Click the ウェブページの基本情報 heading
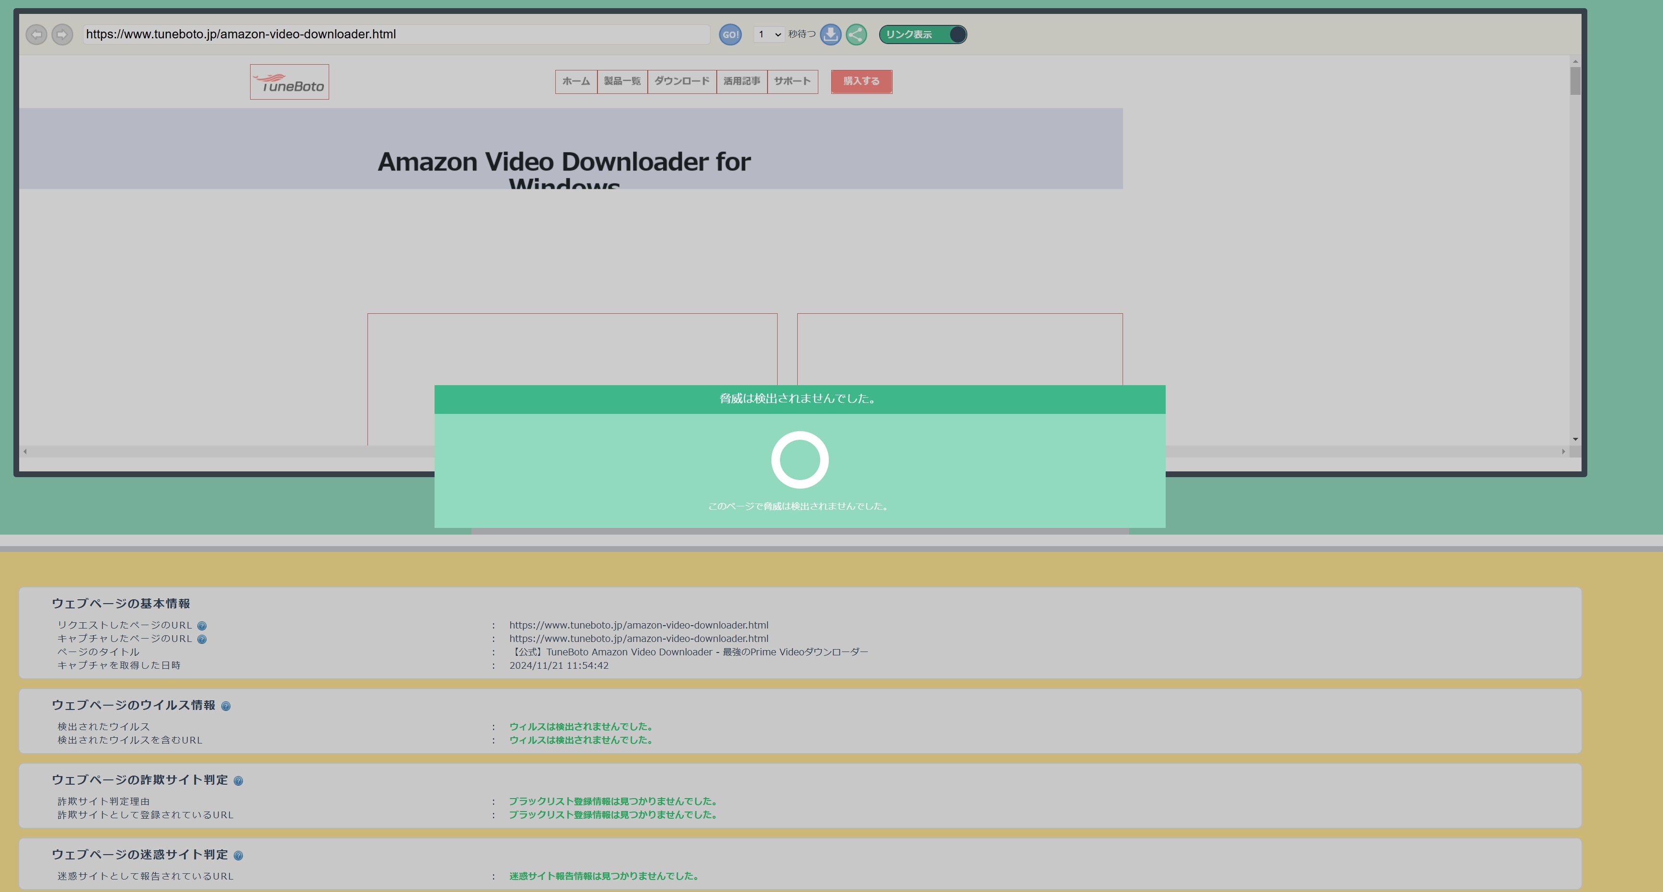This screenshot has width=1663, height=892. tap(121, 604)
